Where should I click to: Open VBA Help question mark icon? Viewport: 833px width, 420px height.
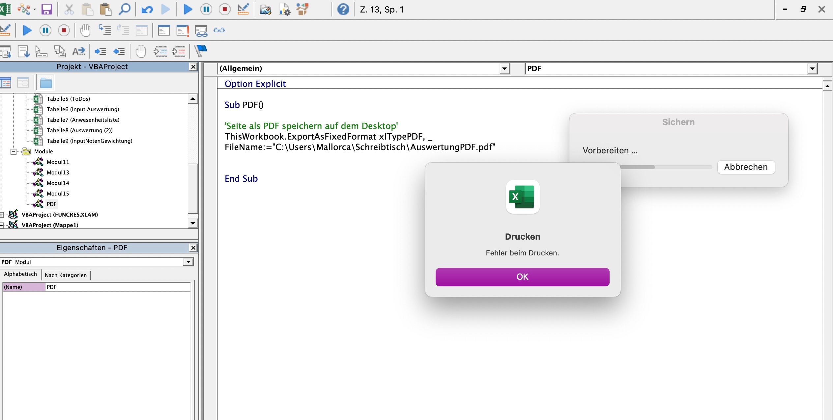point(343,9)
